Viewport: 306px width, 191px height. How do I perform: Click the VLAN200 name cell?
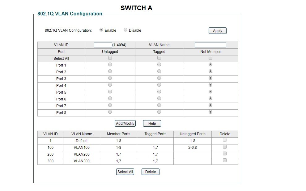click(82, 154)
